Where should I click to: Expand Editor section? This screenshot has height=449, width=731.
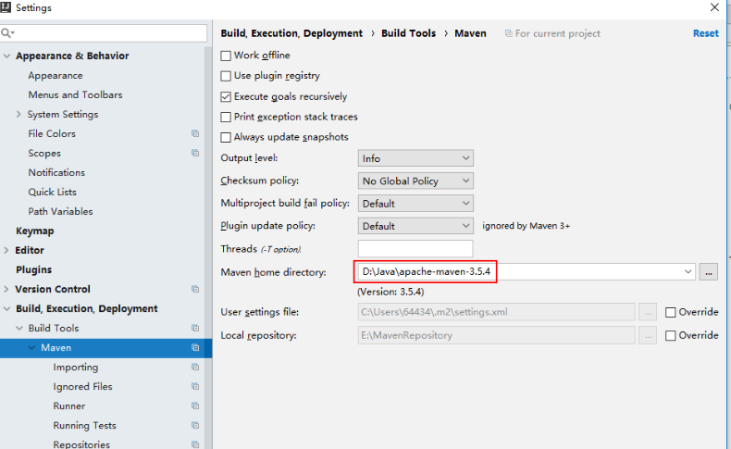point(6,250)
